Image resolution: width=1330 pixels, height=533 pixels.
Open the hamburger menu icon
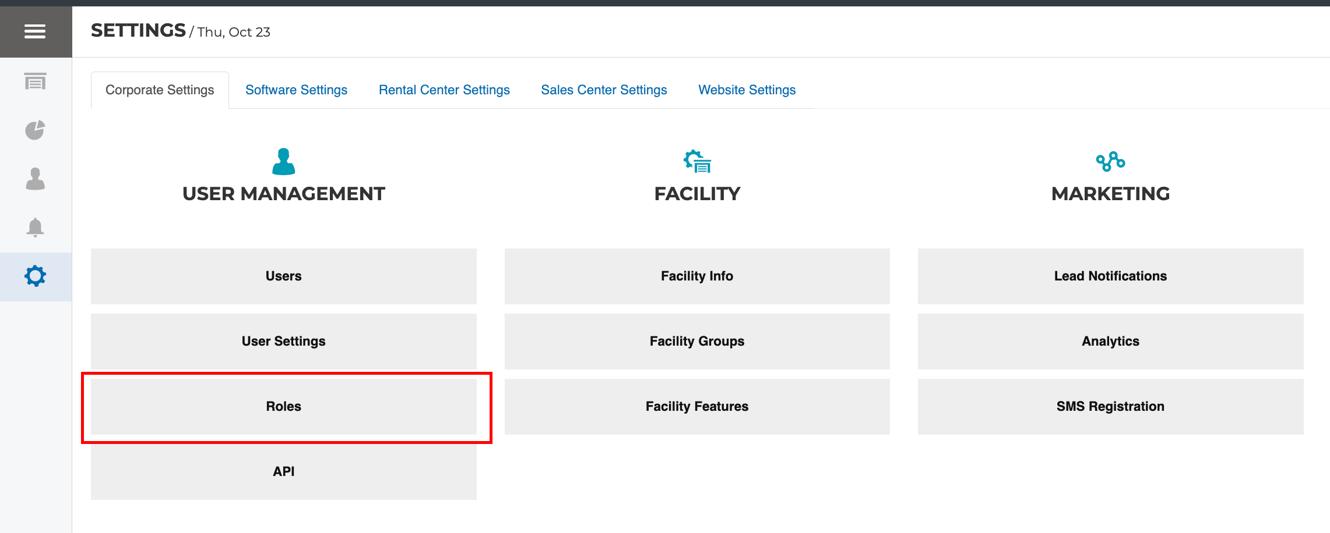pos(35,31)
